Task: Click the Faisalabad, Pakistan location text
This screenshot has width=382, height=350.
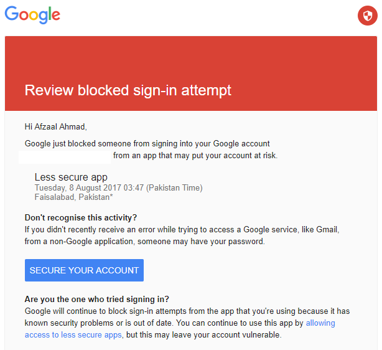Action: click(73, 197)
